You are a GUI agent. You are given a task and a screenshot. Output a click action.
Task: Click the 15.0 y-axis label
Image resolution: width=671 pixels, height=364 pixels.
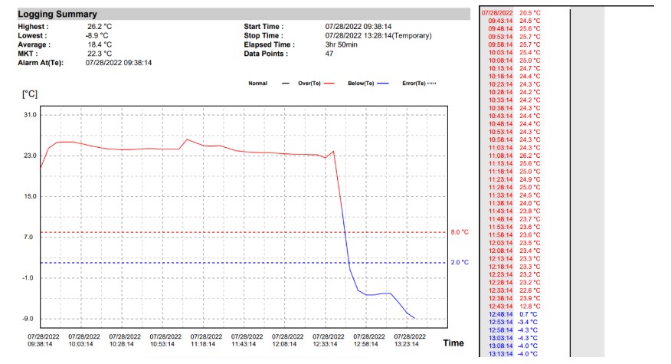[30, 196]
